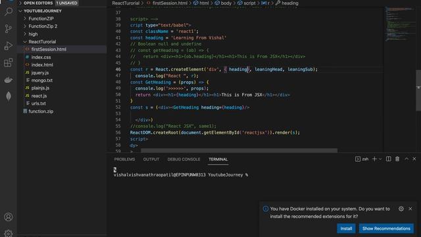
Task: Open the Extensions view
Action: point(9,63)
